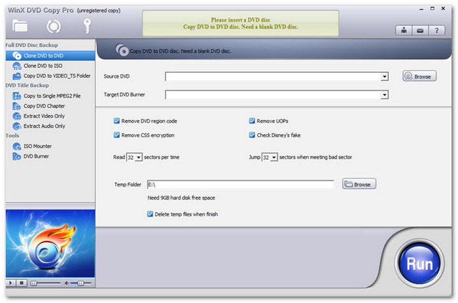Screen dimensions: 458x303
Task: Open help with the question mark button
Action: click(x=436, y=30)
